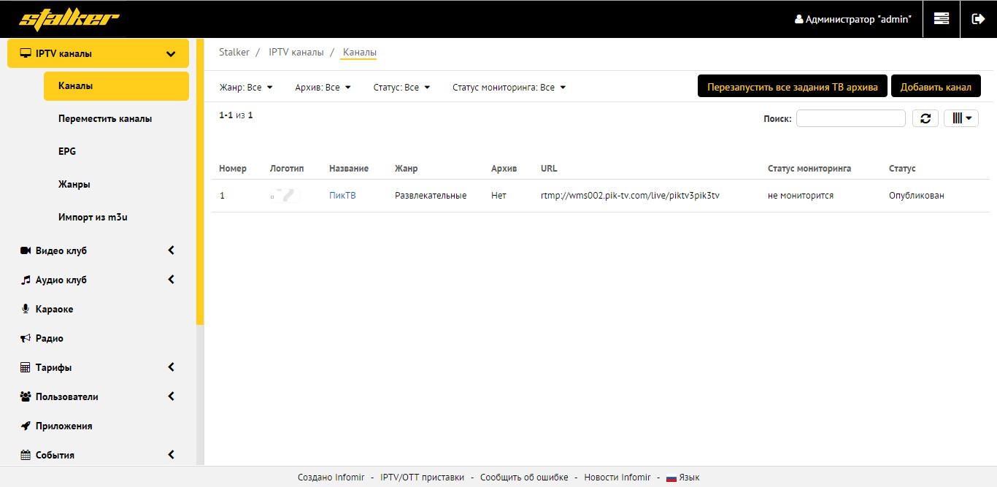Click the Добавить канал button
This screenshot has height=487, width=997.
click(936, 86)
